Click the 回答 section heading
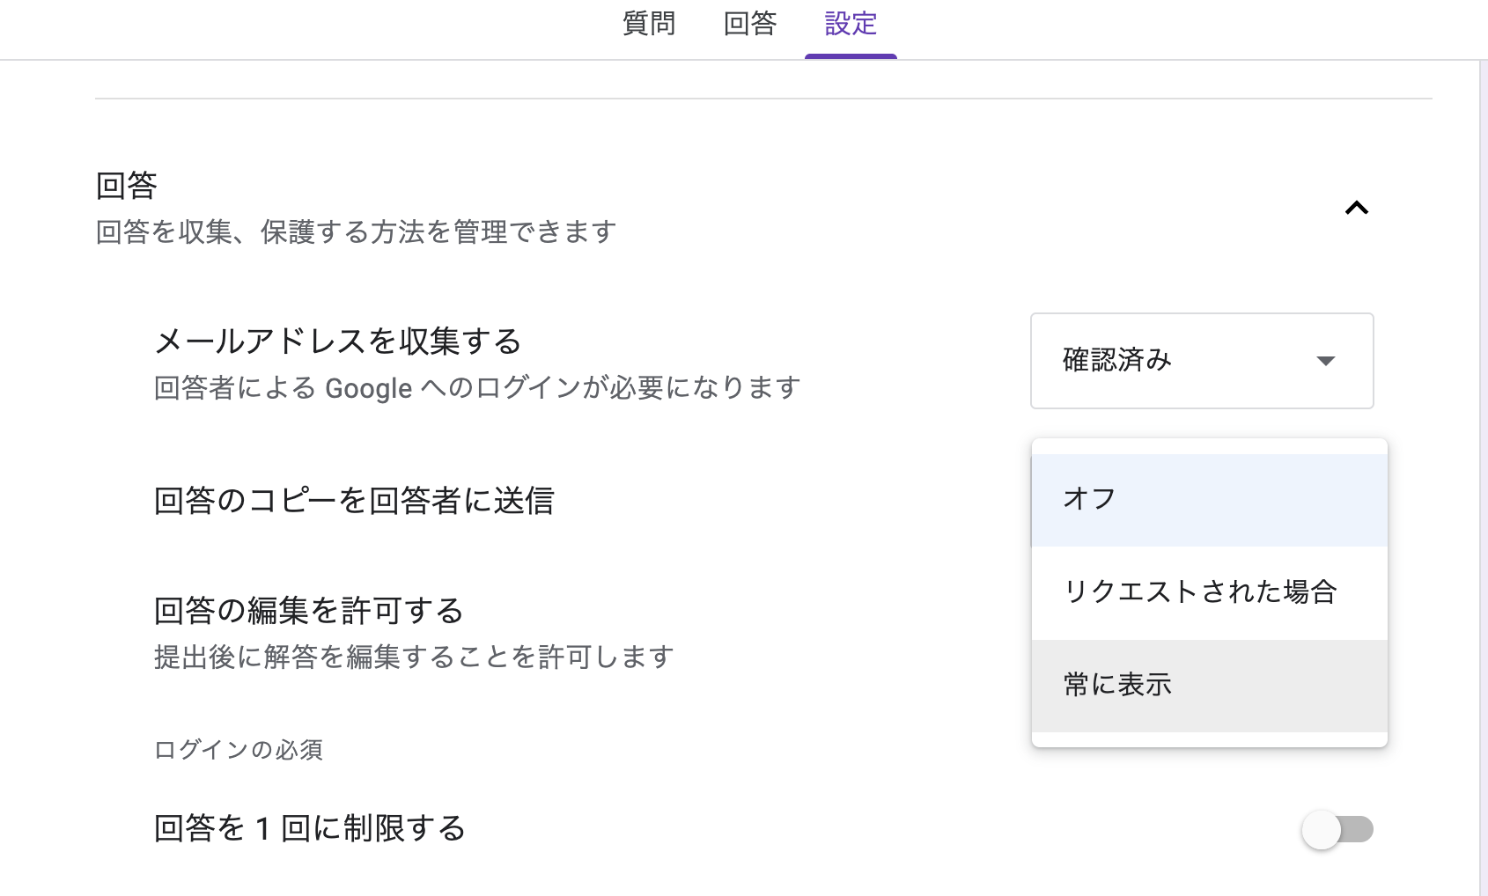Image resolution: width=1488 pixels, height=896 pixels. tap(127, 186)
